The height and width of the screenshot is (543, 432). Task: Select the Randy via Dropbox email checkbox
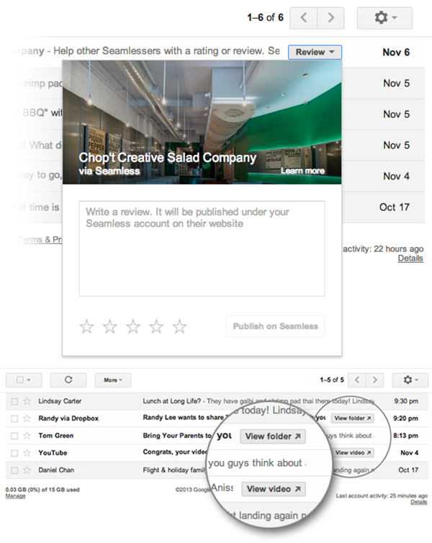[x=14, y=418]
